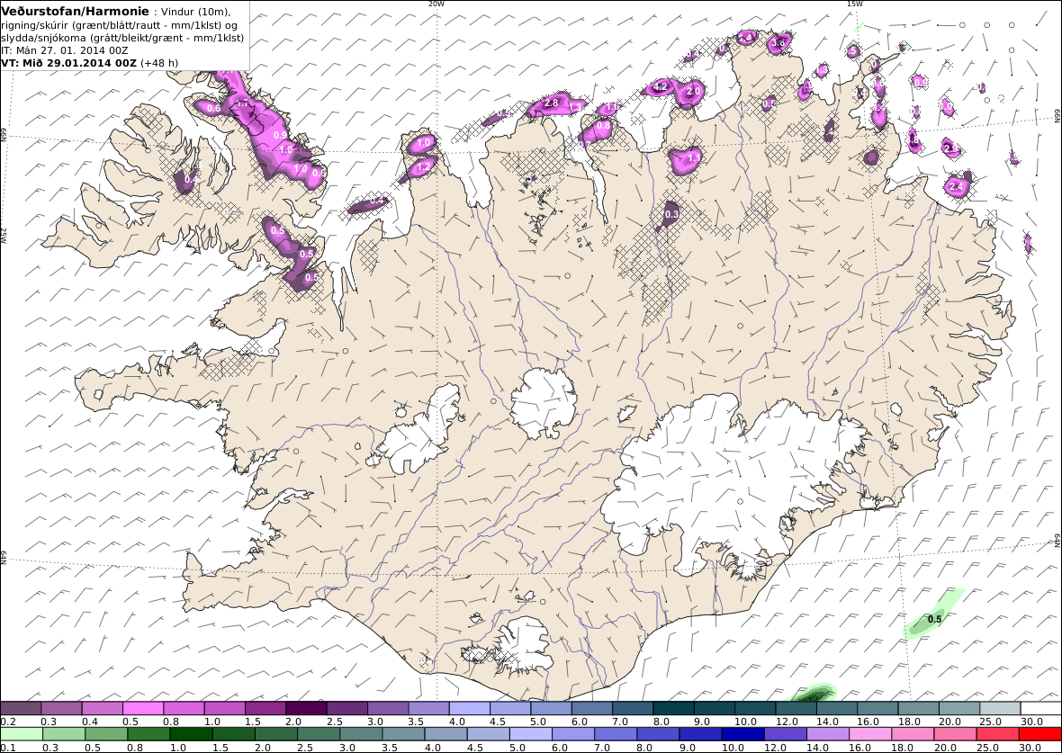The width and height of the screenshot is (1062, 753).
Task: Choose the snow legend swatch for 3.0–3.5
Action: (388, 709)
